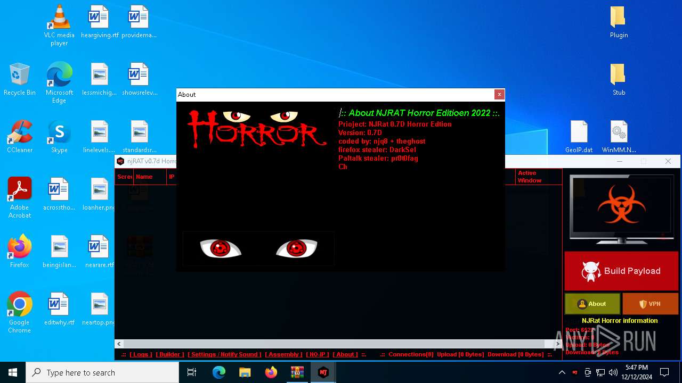Open the Builder menu item
This screenshot has height=383, width=682.
pos(170,354)
